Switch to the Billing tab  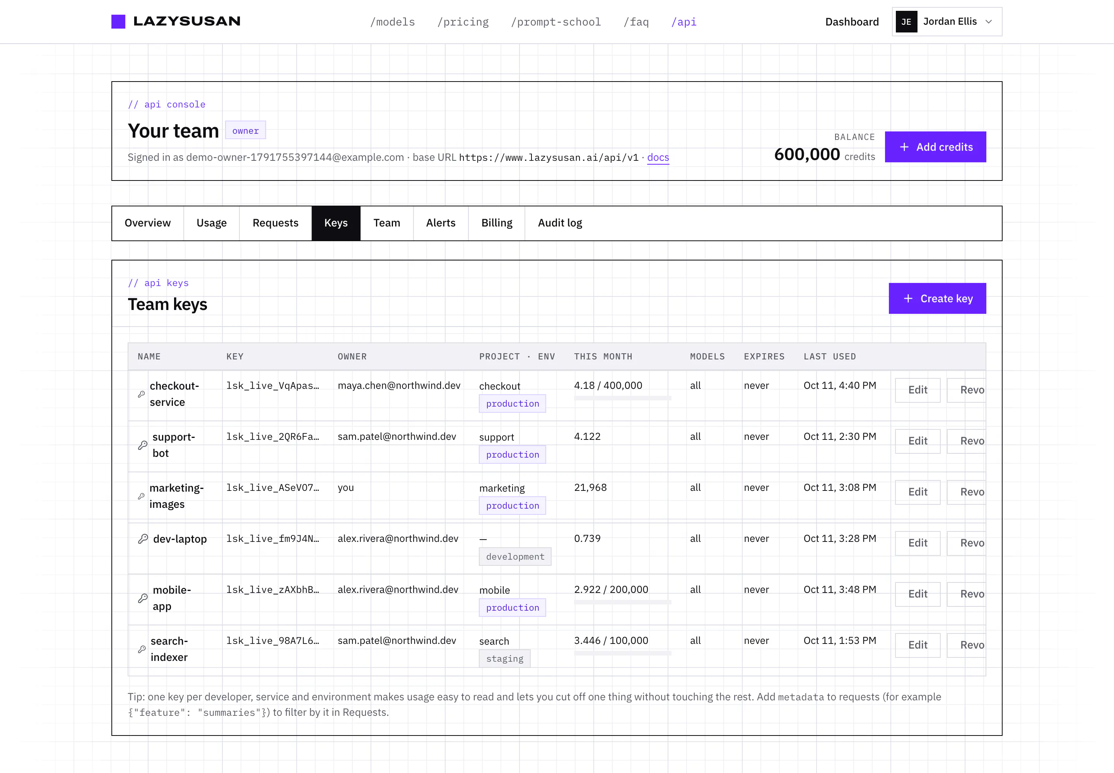[497, 223]
